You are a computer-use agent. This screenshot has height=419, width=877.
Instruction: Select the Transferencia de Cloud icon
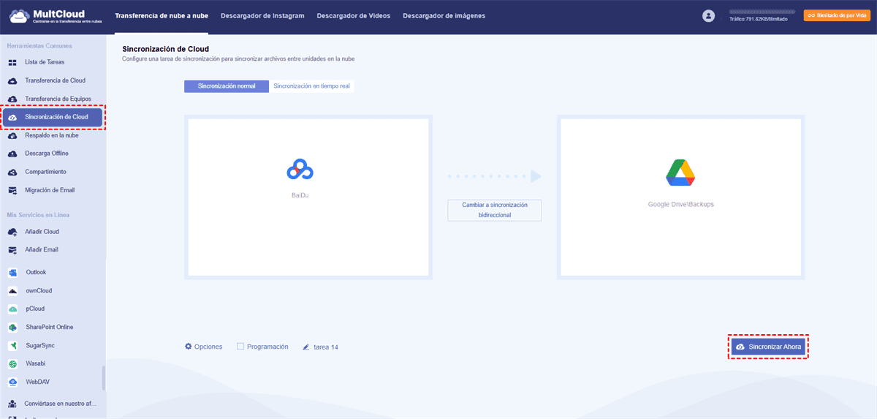pos(12,80)
